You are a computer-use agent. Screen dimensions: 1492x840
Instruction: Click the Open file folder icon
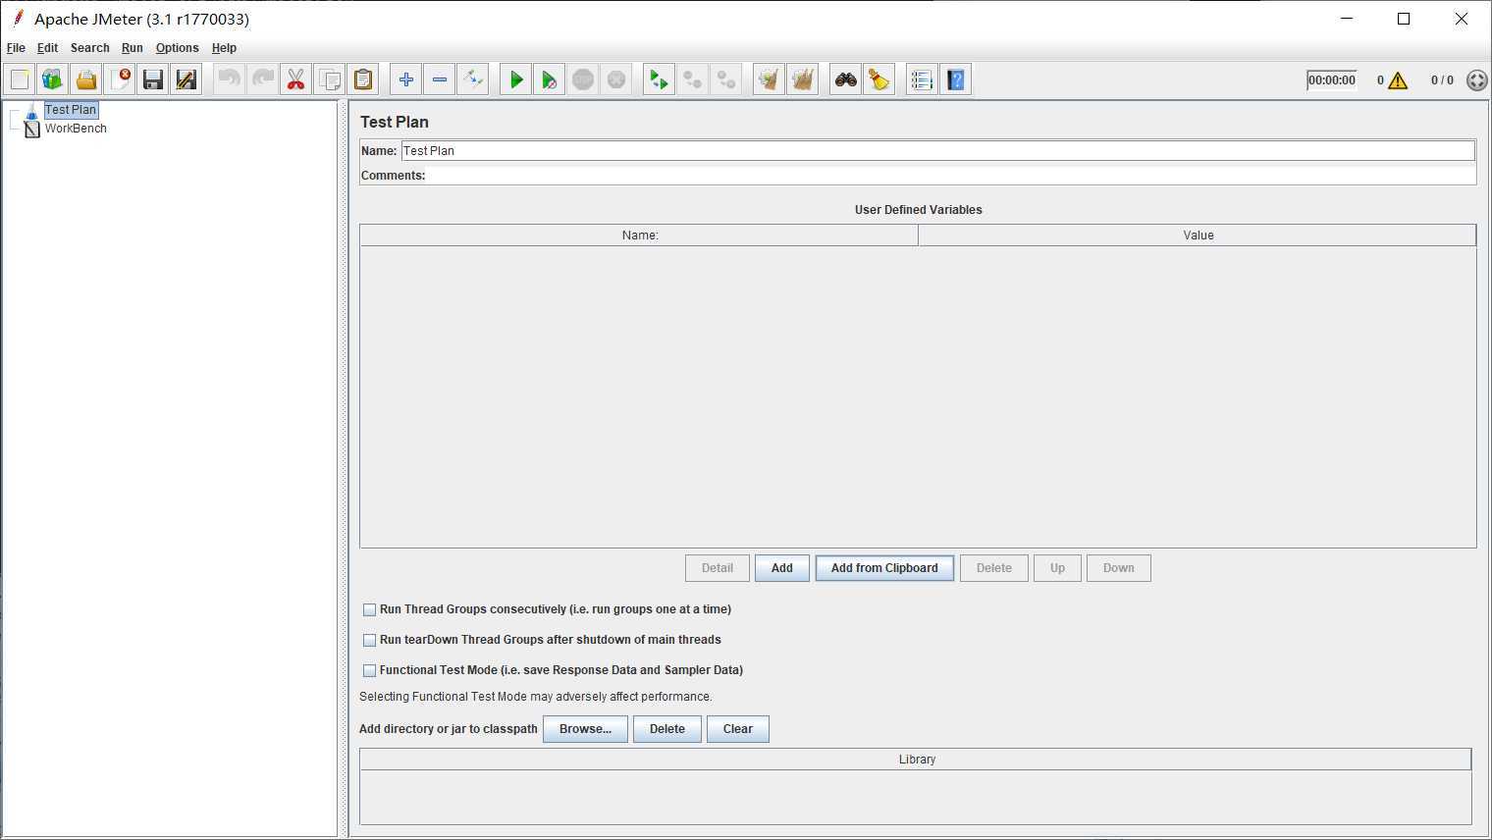pos(86,79)
